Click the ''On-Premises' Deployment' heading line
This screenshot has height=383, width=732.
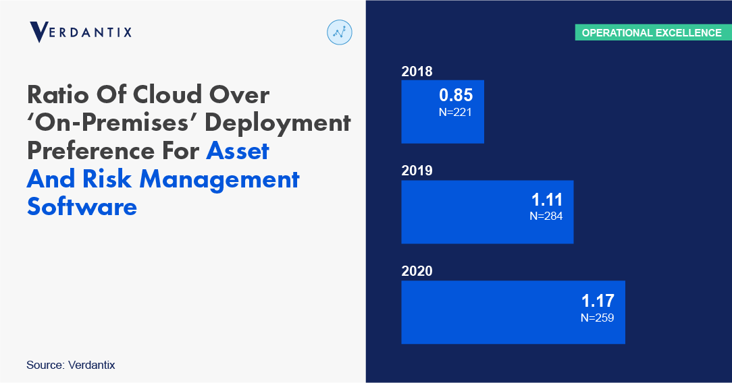tap(189, 123)
